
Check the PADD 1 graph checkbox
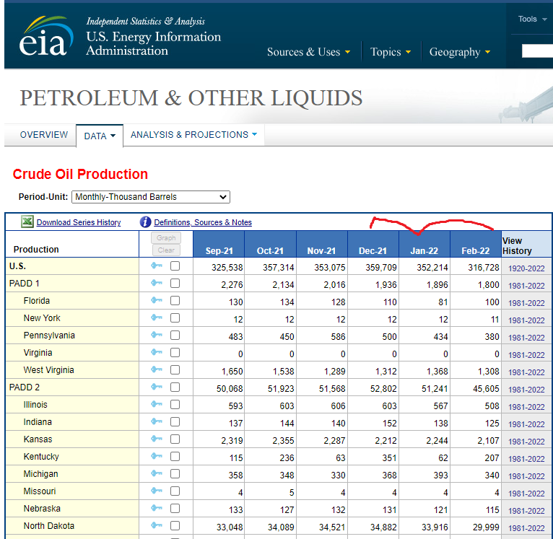point(175,283)
